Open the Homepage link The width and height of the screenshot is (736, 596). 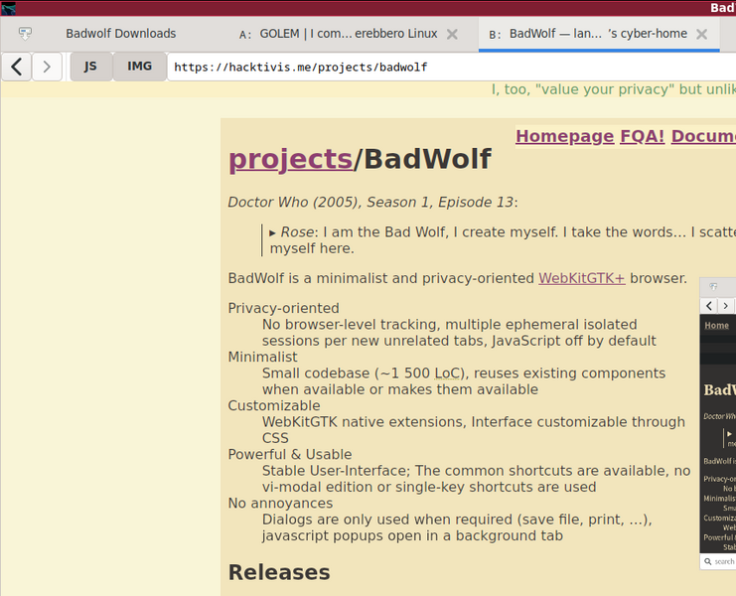[565, 136]
